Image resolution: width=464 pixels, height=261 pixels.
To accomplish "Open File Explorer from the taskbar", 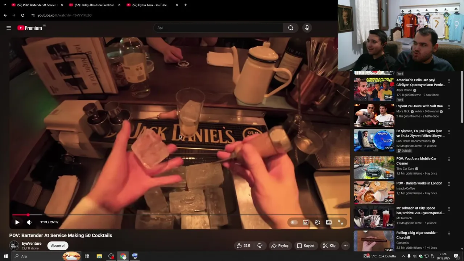I will 99,256.
